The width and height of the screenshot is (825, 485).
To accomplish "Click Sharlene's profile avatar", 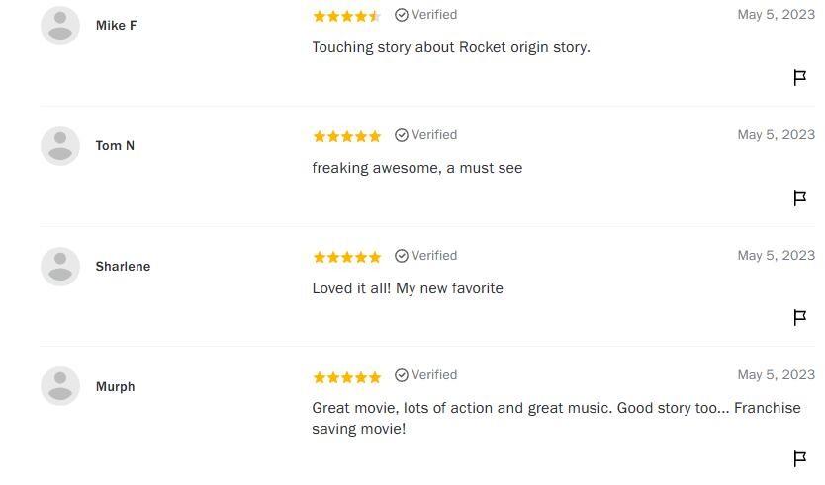I will coord(60,267).
